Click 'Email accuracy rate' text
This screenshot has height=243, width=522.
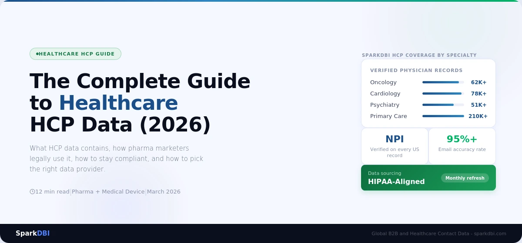(x=462, y=150)
